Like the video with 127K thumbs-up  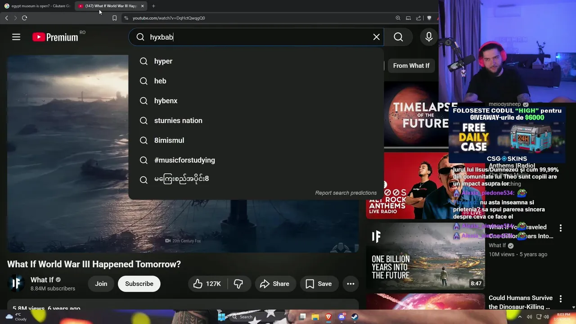tap(207, 284)
